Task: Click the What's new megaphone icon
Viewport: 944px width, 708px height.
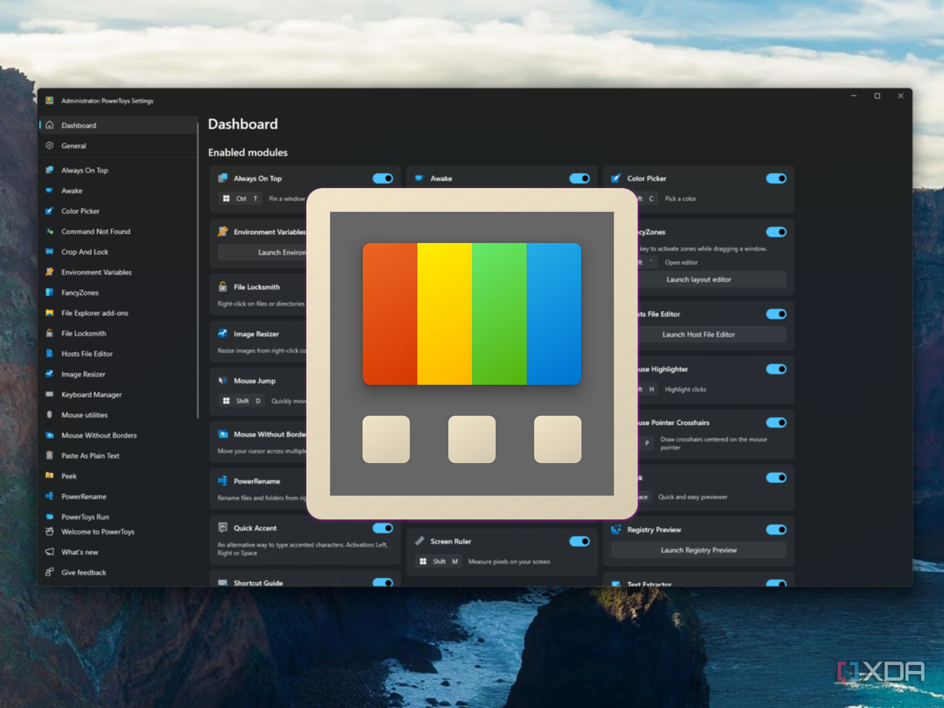Action: coord(50,552)
